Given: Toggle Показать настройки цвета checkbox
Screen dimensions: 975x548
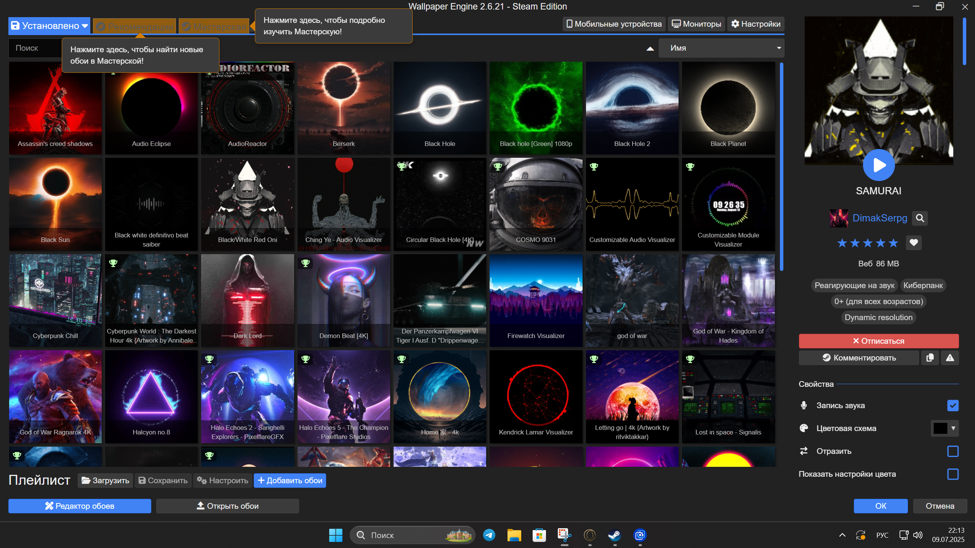Looking at the screenshot, I should click(953, 474).
